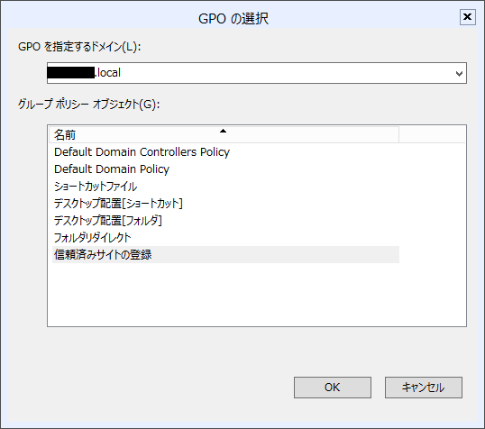Select the ショートカットファイル GPO

pos(96,187)
